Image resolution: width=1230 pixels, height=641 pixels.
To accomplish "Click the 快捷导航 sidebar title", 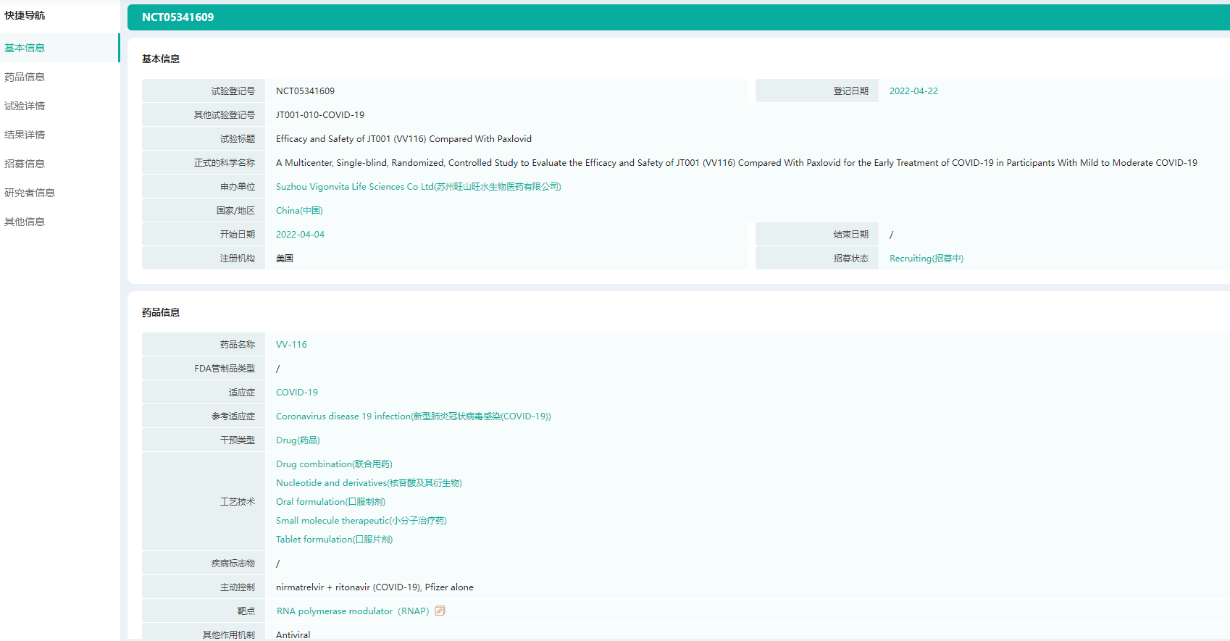I will [25, 15].
